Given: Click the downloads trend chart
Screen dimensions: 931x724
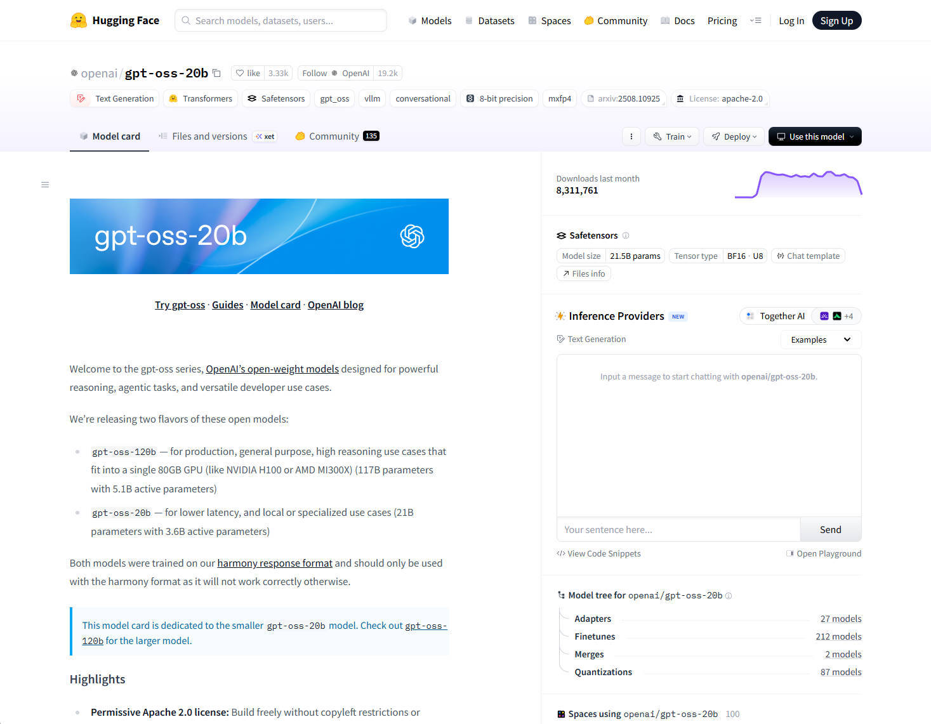Looking at the screenshot, I should click(x=798, y=184).
